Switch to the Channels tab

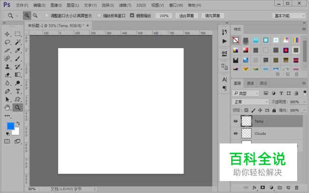click(x=250, y=83)
